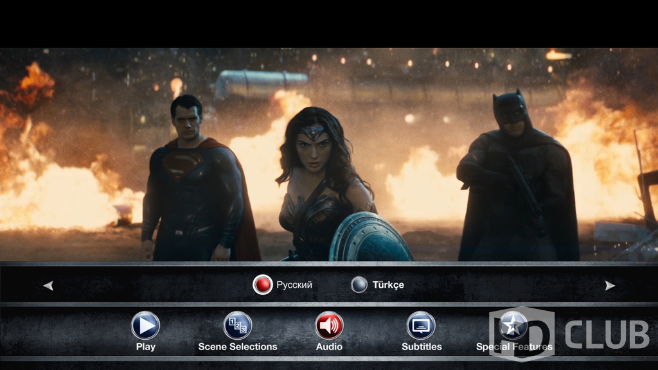
Task: Click the Play menu label
Action: pos(146,347)
